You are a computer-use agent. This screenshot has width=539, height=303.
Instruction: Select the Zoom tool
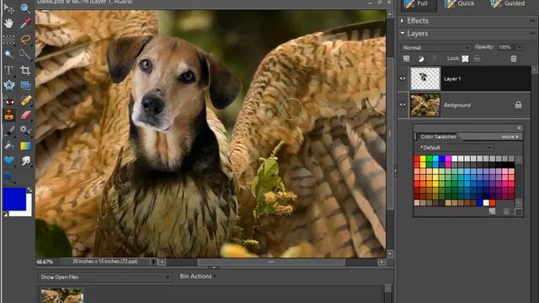pos(25,8)
